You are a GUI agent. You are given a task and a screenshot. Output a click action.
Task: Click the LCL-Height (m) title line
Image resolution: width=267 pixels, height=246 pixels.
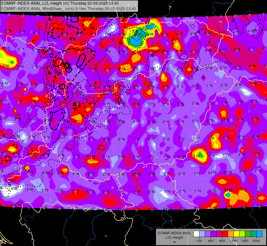[60, 3]
